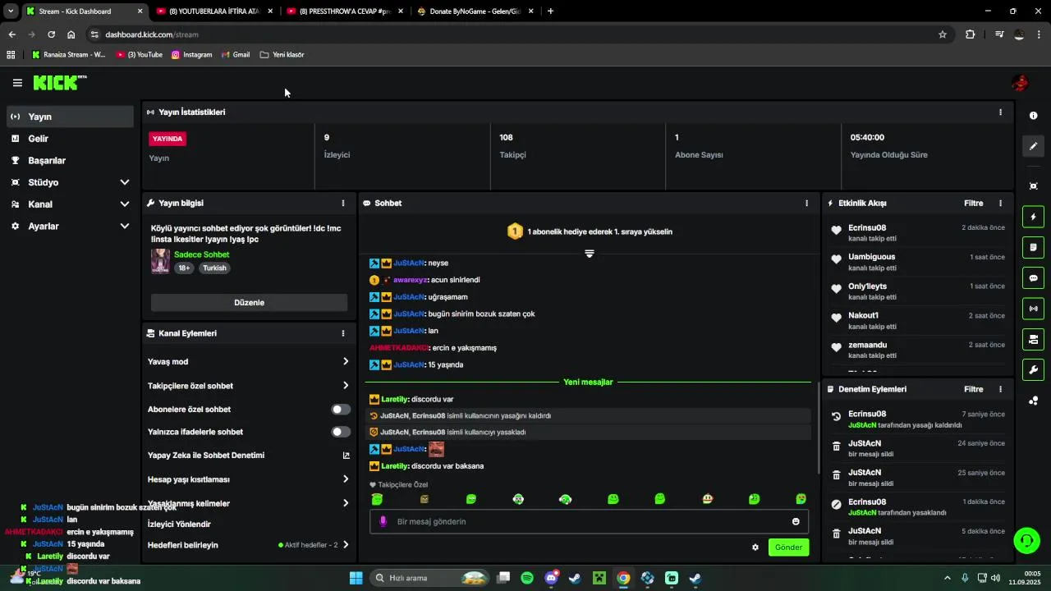
Task: Open Hedefleri belirleyin arrow
Action: click(x=346, y=544)
